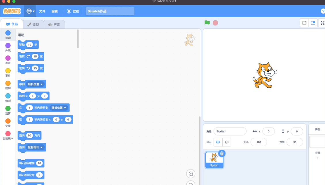Click seconds value in 秒内滑行到 x: block
Screen dimensions: 325x185
(29, 120)
